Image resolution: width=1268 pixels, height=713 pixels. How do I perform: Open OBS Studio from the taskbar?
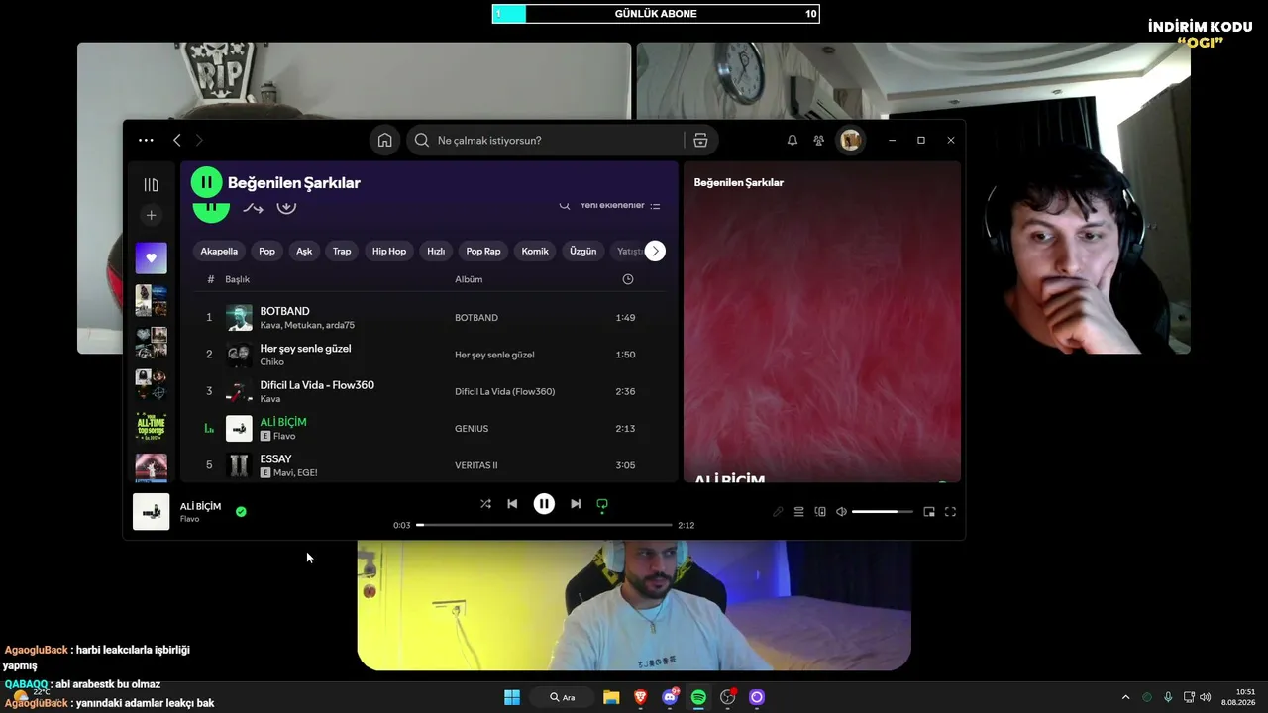pyautogui.click(x=728, y=697)
